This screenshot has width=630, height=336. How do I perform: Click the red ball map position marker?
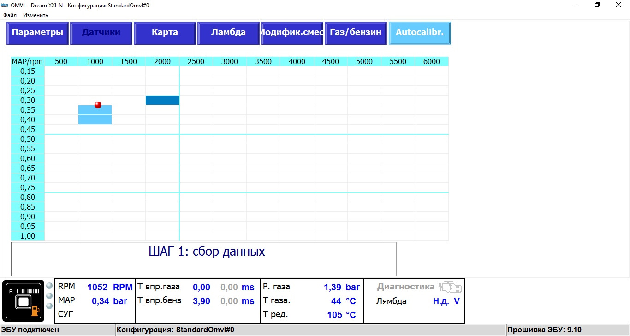pos(98,105)
